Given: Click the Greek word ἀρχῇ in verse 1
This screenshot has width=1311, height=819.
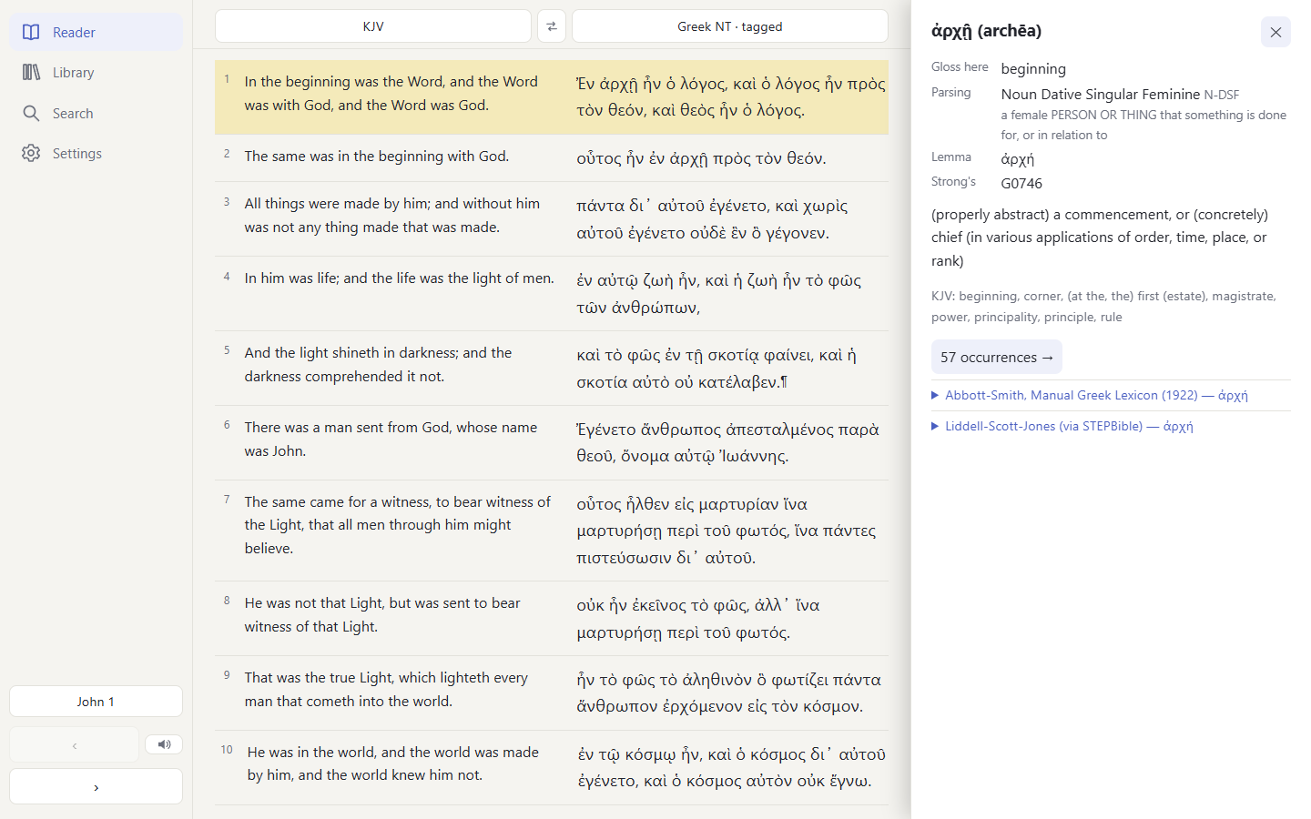Looking at the screenshot, I should [619, 84].
